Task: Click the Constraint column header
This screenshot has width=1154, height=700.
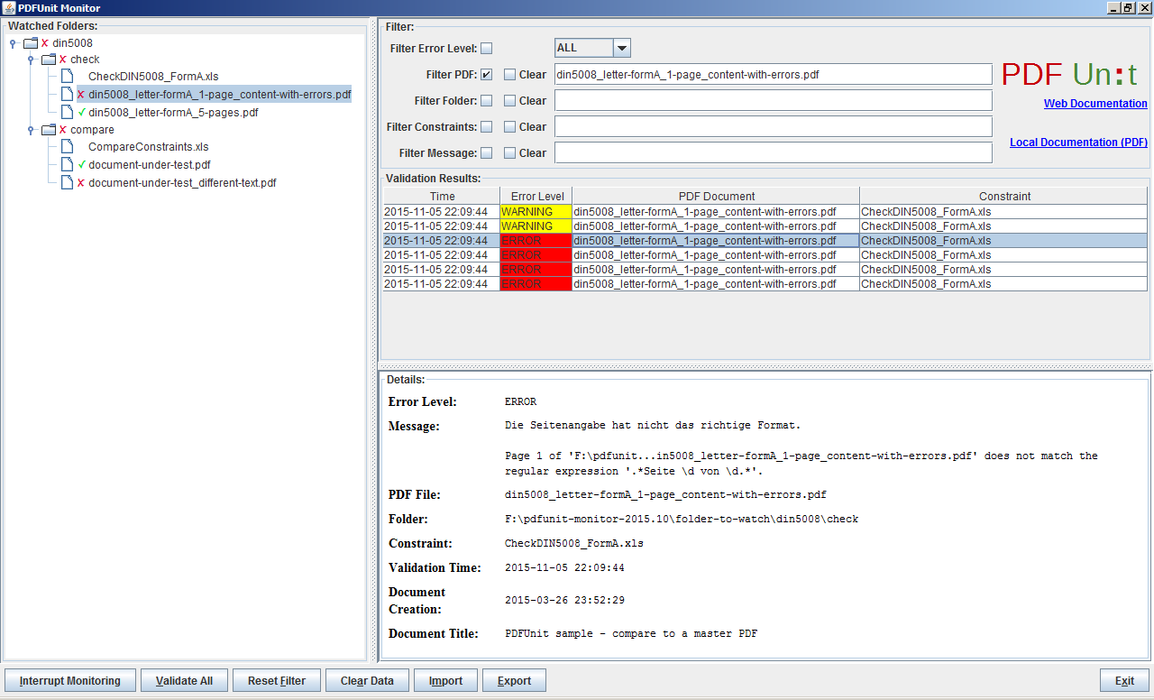Action: coord(1003,196)
